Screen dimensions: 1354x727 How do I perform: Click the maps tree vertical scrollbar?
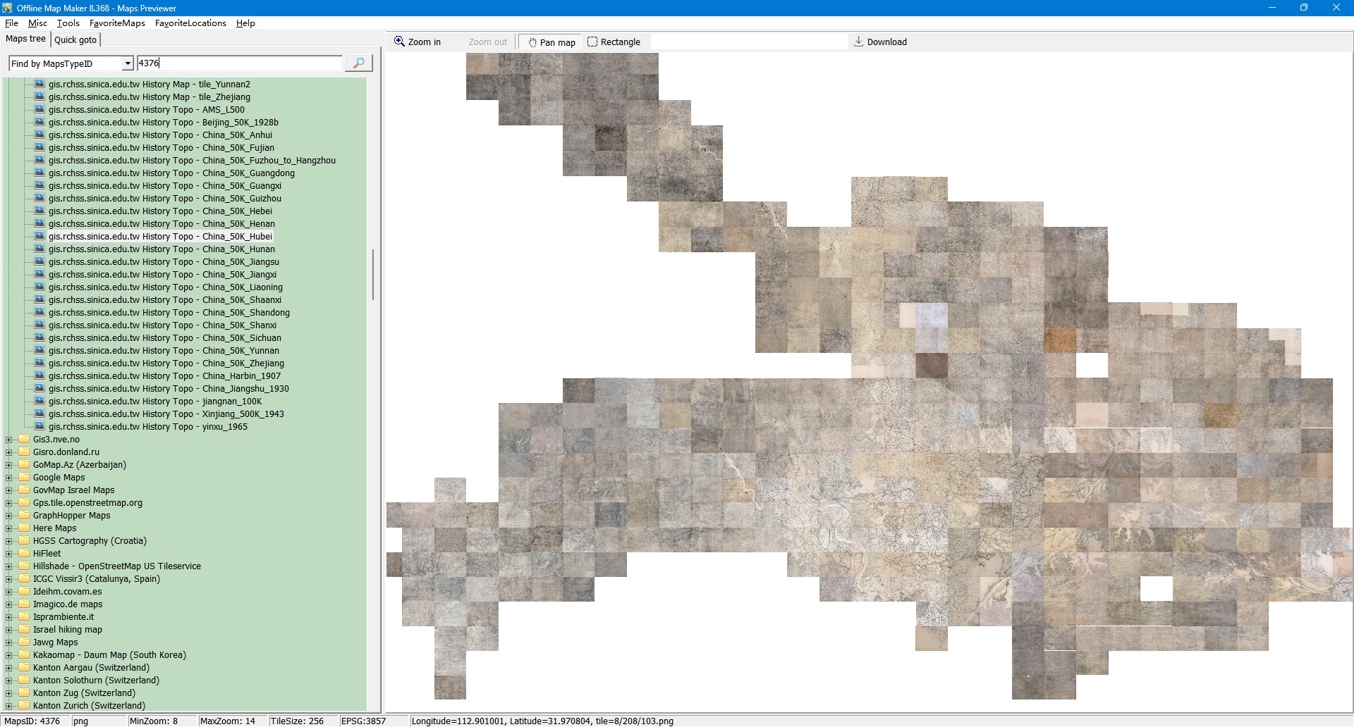tap(373, 275)
